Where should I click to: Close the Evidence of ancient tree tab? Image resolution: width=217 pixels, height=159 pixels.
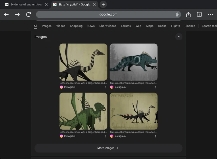coord(46,4)
